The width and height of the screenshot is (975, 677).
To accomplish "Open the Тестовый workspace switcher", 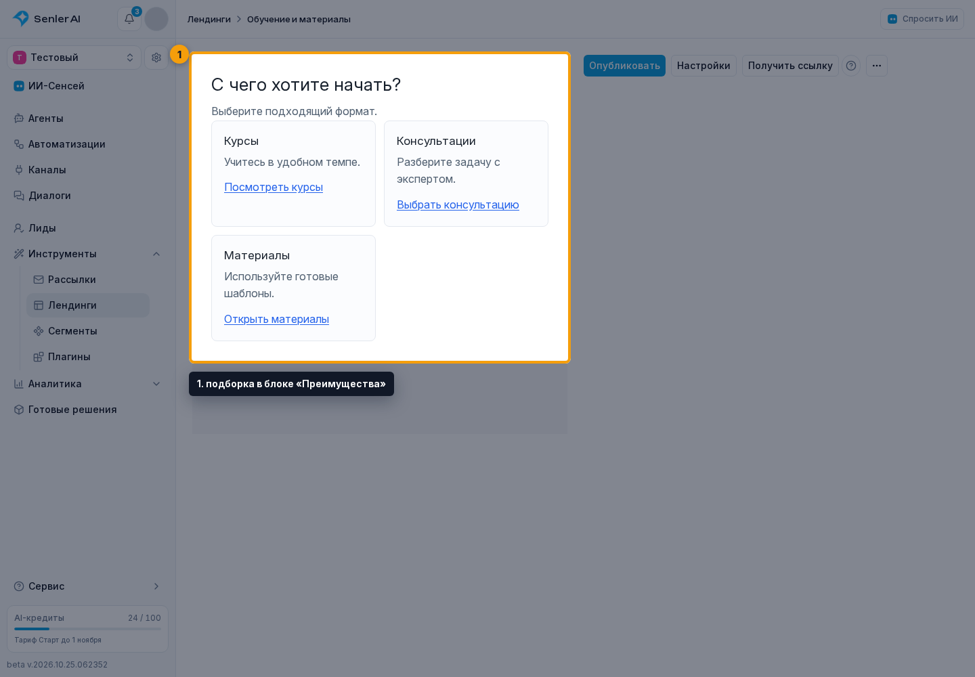I will click(x=74, y=58).
